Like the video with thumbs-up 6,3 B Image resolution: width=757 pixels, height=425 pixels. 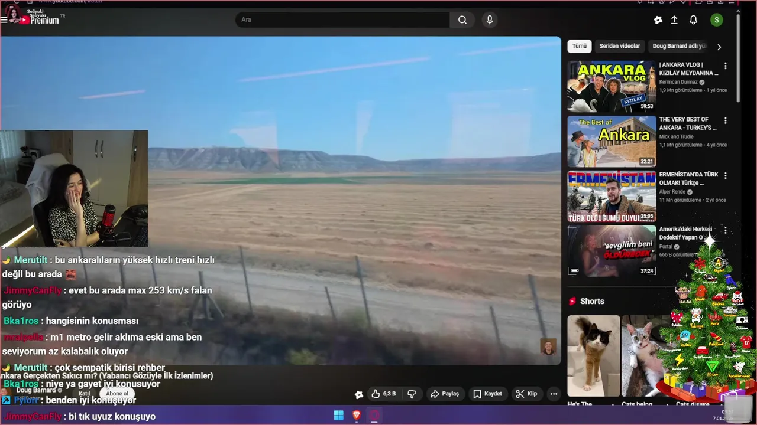click(383, 394)
